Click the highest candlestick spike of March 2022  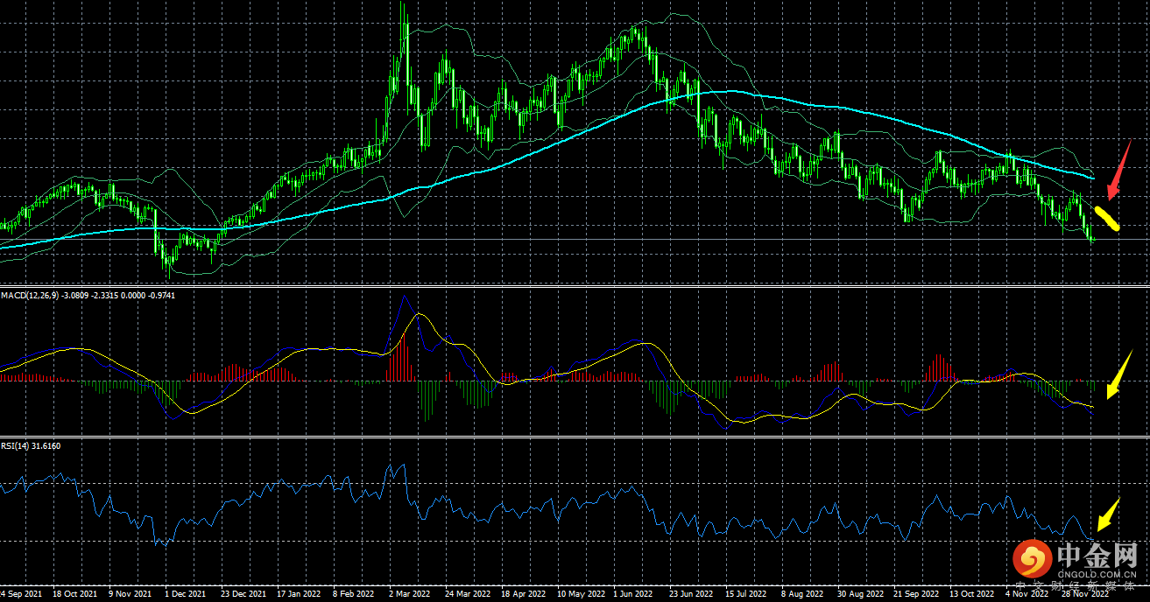click(404, 10)
